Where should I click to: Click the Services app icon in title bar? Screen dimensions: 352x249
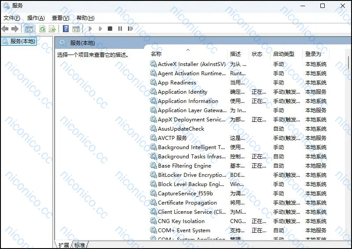(6, 6)
